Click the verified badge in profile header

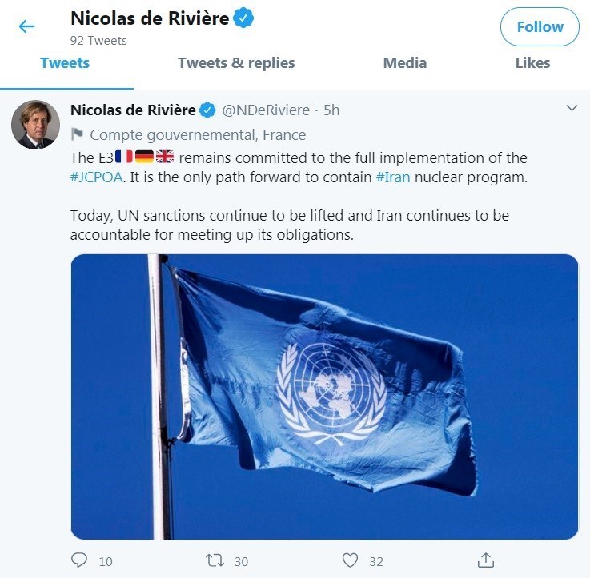click(243, 18)
